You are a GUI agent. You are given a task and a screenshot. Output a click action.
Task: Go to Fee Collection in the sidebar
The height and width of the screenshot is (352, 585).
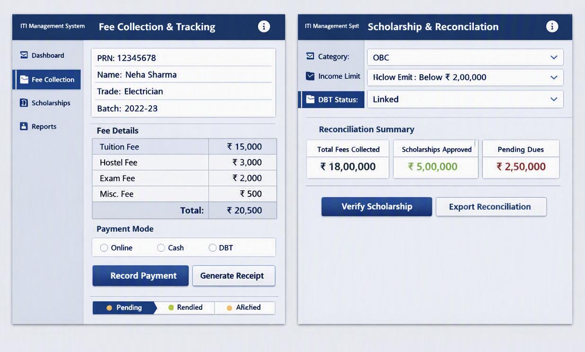(47, 79)
